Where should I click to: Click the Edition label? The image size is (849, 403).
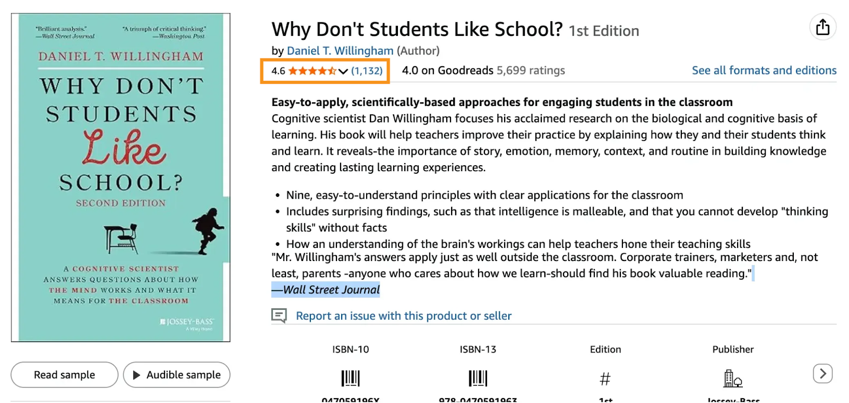click(x=605, y=350)
